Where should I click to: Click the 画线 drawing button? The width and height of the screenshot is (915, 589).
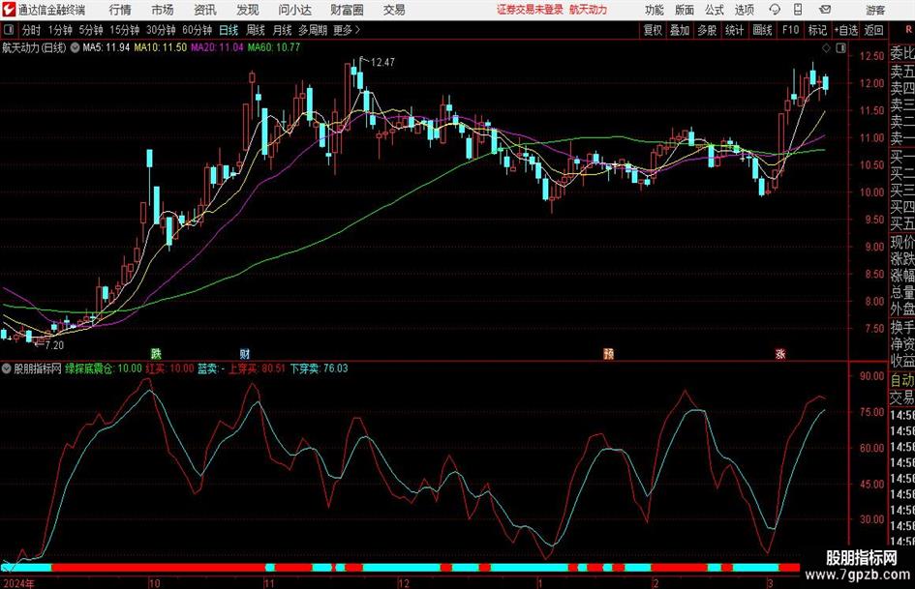click(x=762, y=30)
